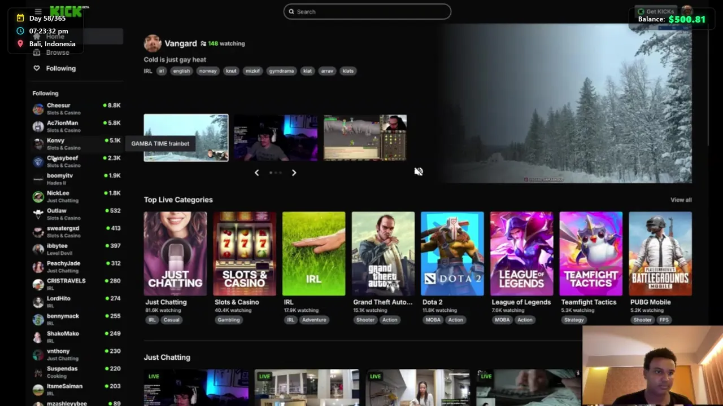The image size is (723, 406).
Task: Click the search magnifier icon
Action: (x=291, y=11)
